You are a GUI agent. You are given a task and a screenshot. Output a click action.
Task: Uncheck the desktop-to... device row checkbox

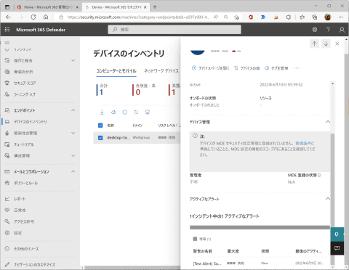100,138
